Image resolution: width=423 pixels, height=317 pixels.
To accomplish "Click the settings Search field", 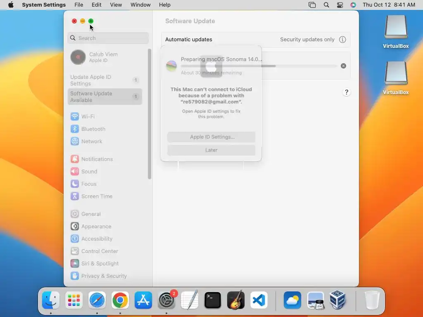I will [x=108, y=38].
